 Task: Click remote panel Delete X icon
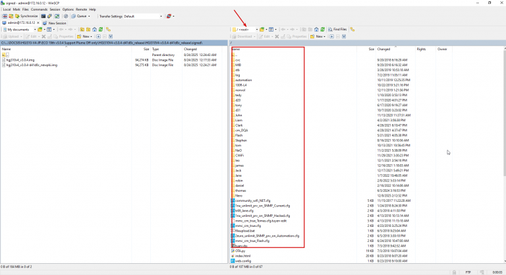277,36
